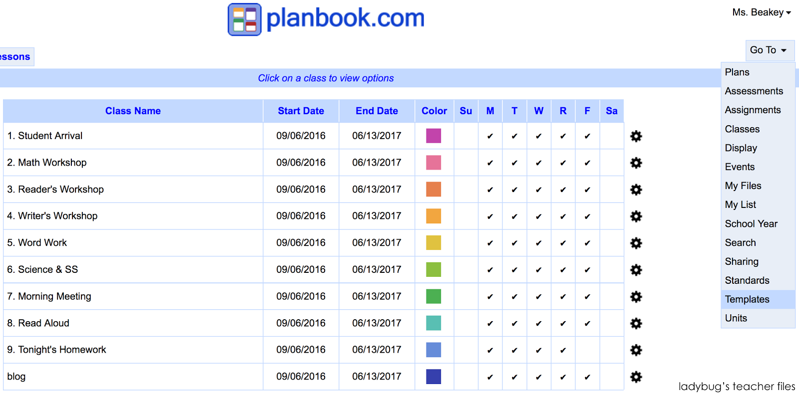Viewport: 799px width, 396px height.
Task: Click the Sa column header
Action: (x=611, y=111)
